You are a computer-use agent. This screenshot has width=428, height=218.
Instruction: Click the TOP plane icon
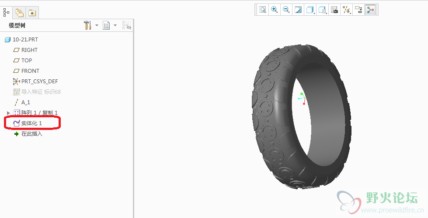16,61
